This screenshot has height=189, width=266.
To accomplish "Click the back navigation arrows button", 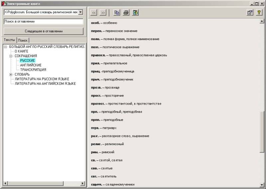I will point(94,13).
